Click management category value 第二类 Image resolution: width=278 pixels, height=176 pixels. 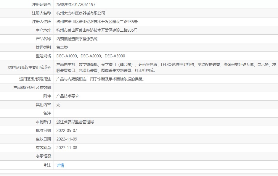62,47
